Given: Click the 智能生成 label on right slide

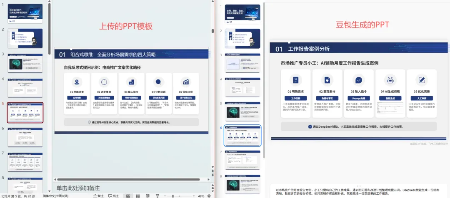Looking at the screenshot, I should click(390, 98).
